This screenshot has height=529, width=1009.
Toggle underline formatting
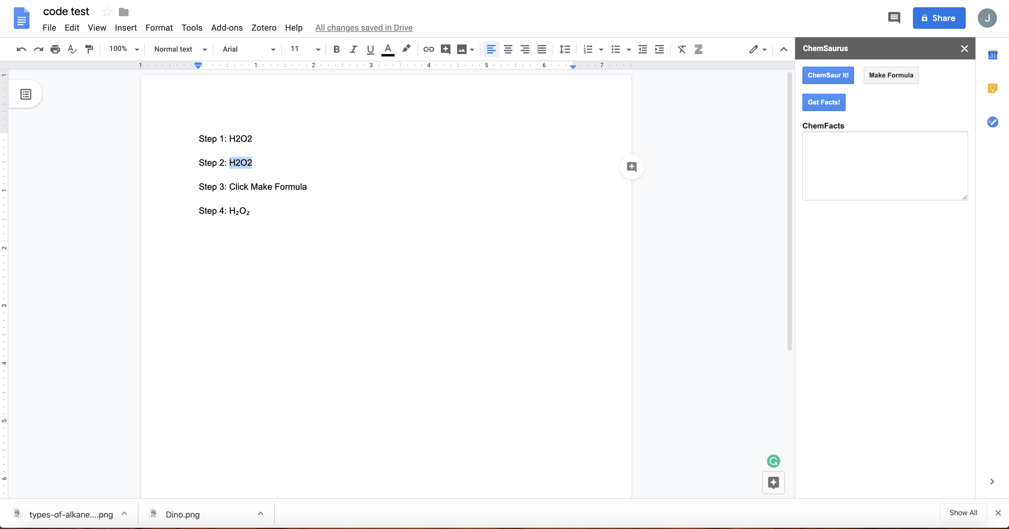point(370,49)
